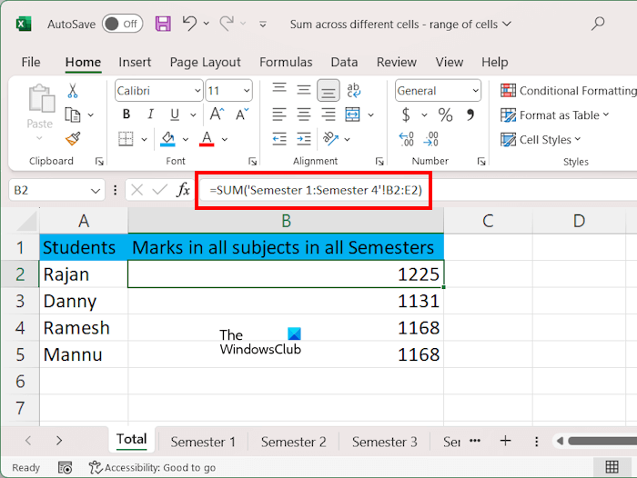
Task: Click the Undo arrow icon
Action: tap(189, 24)
